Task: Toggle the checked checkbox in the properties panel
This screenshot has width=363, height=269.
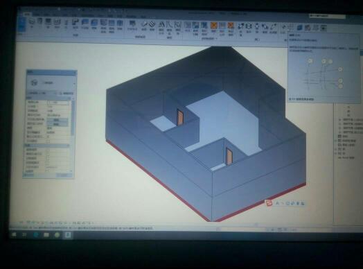Action: [x=48, y=137]
